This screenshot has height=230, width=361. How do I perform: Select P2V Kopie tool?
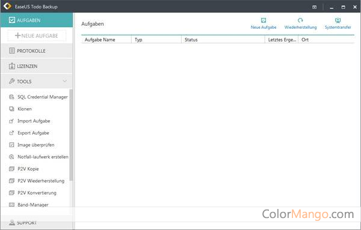(x=23, y=169)
